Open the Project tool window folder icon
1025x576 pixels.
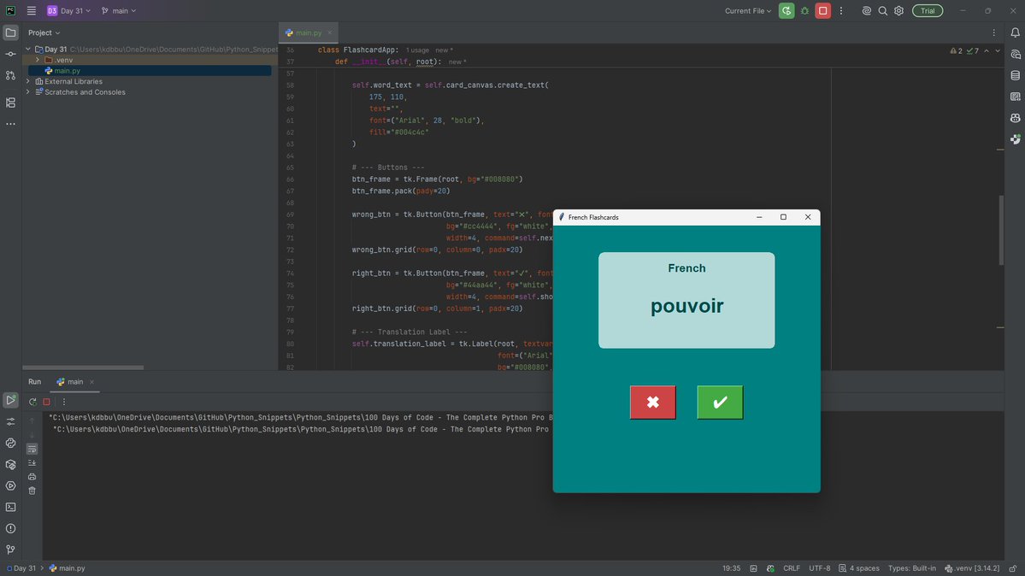click(x=10, y=32)
